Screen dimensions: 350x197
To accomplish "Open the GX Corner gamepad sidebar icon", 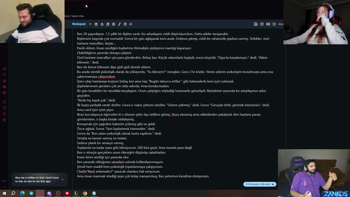I will pos(4,69).
